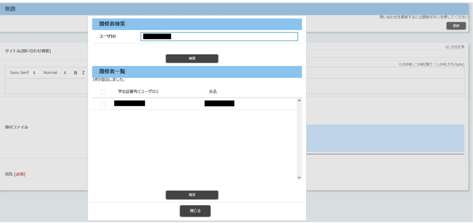
Task: Click the title input field beside the character counter
Action: click(385, 54)
